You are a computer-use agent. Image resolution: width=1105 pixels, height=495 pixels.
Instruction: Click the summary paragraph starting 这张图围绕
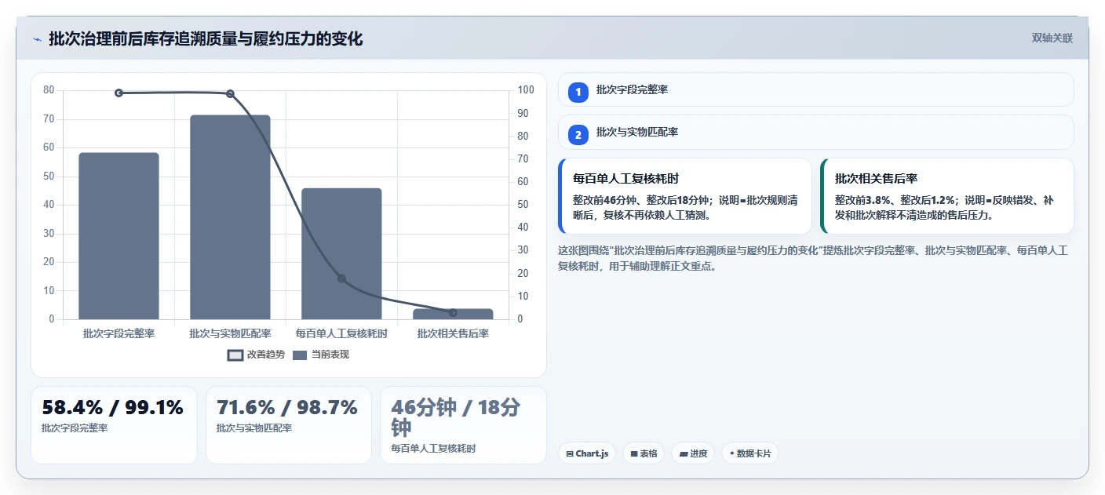click(x=812, y=258)
